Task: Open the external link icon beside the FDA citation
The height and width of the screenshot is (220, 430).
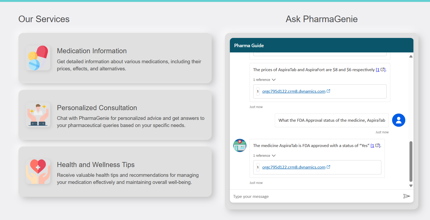Action: pos(377,145)
